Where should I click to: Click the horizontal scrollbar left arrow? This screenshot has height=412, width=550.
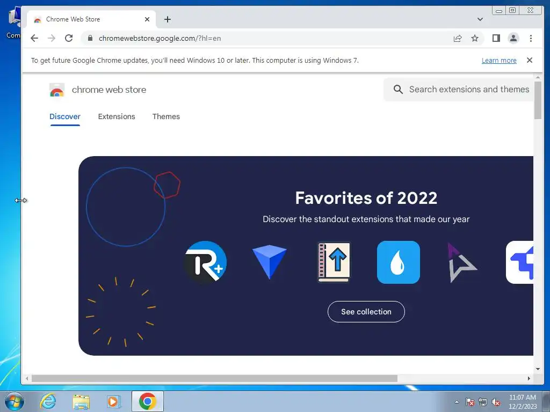[x=27, y=378]
